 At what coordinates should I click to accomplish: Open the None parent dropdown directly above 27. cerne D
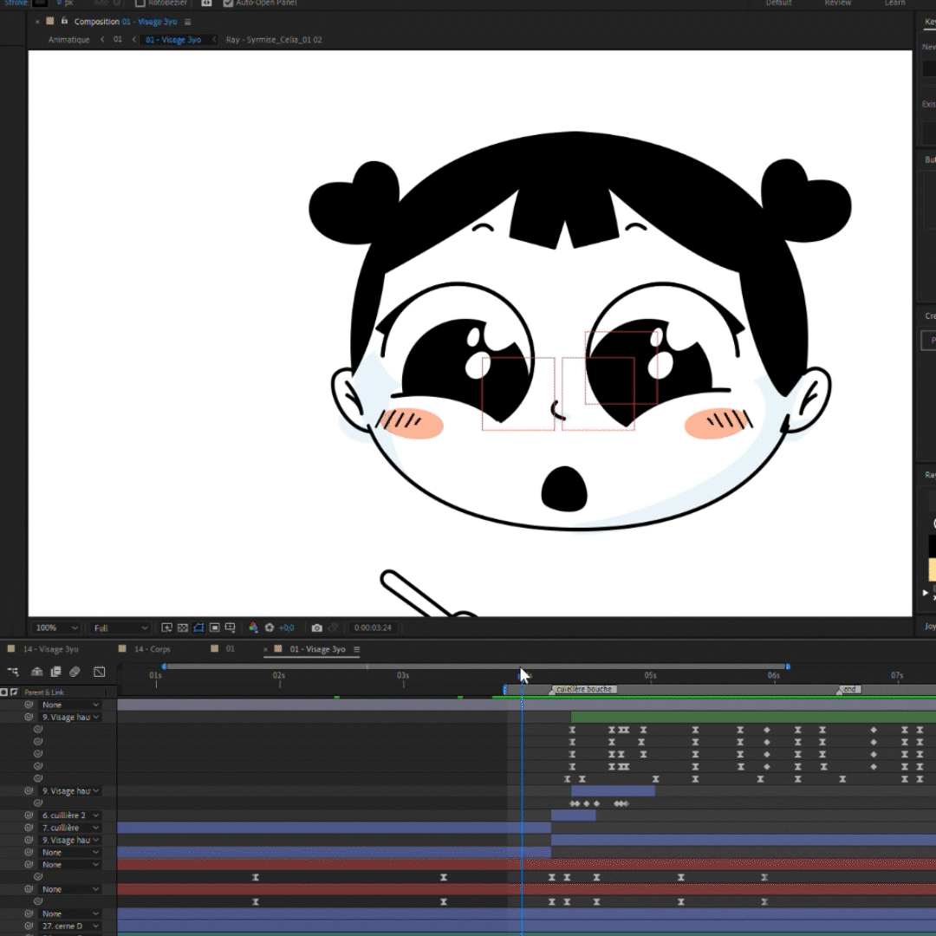point(70,914)
